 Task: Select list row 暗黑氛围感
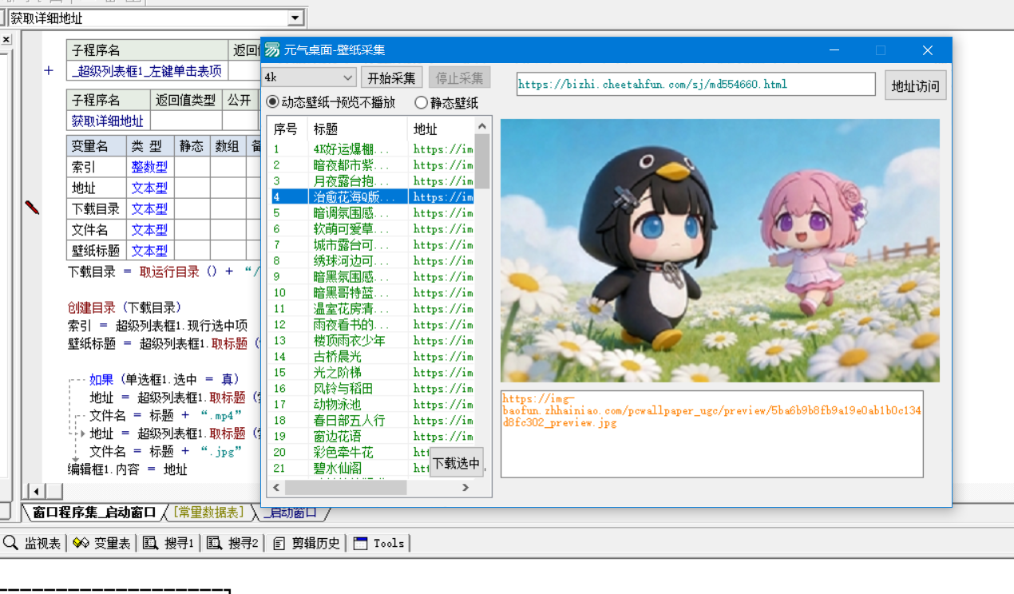(370, 276)
